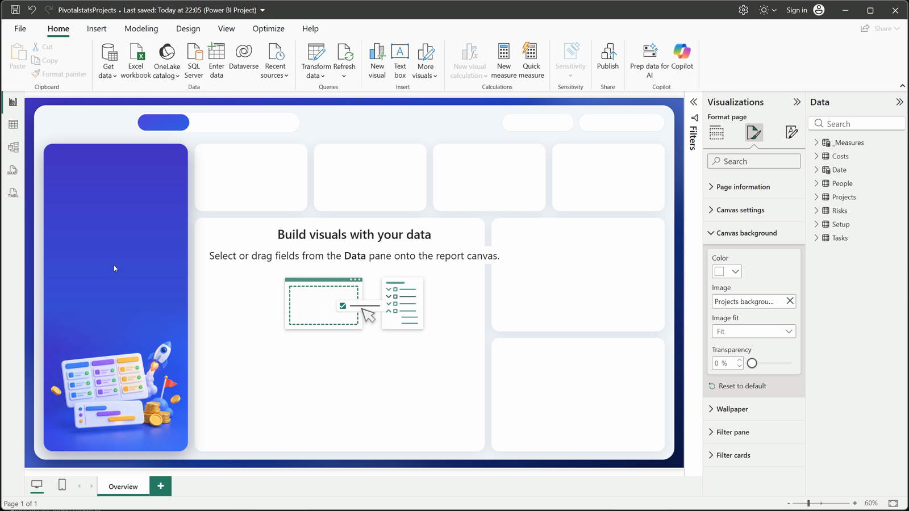Open the Insert ribbon tab

click(97, 28)
